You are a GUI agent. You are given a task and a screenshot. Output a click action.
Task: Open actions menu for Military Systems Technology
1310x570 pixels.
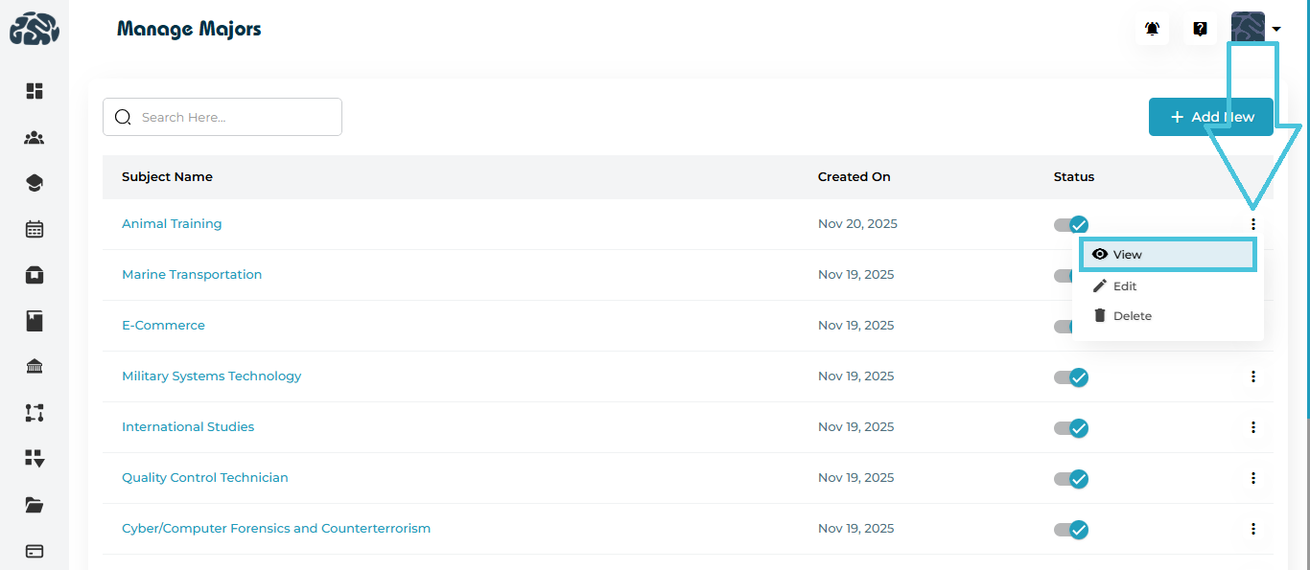(1252, 376)
